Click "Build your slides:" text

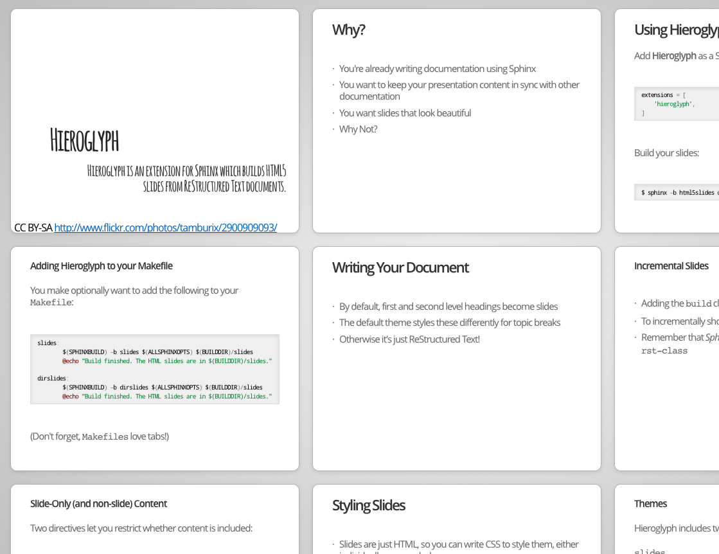[x=666, y=153]
